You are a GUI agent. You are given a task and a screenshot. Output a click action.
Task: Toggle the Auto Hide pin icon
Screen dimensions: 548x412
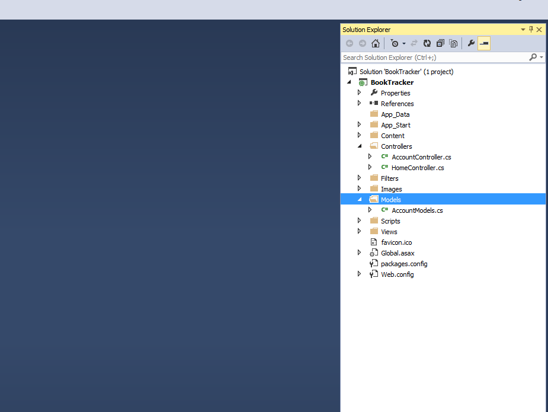531,30
